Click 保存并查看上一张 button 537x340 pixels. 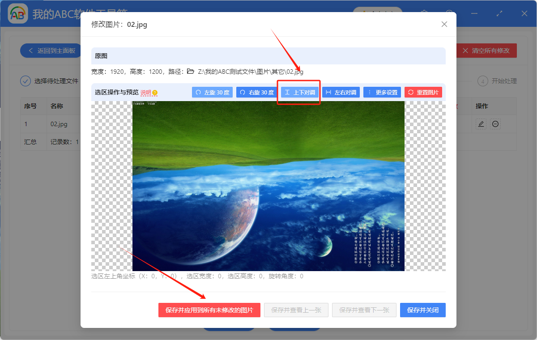296,310
